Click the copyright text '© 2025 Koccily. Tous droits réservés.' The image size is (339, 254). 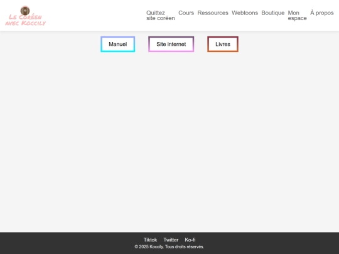point(169,246)
